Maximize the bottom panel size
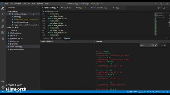 click(x=165, y=38)
